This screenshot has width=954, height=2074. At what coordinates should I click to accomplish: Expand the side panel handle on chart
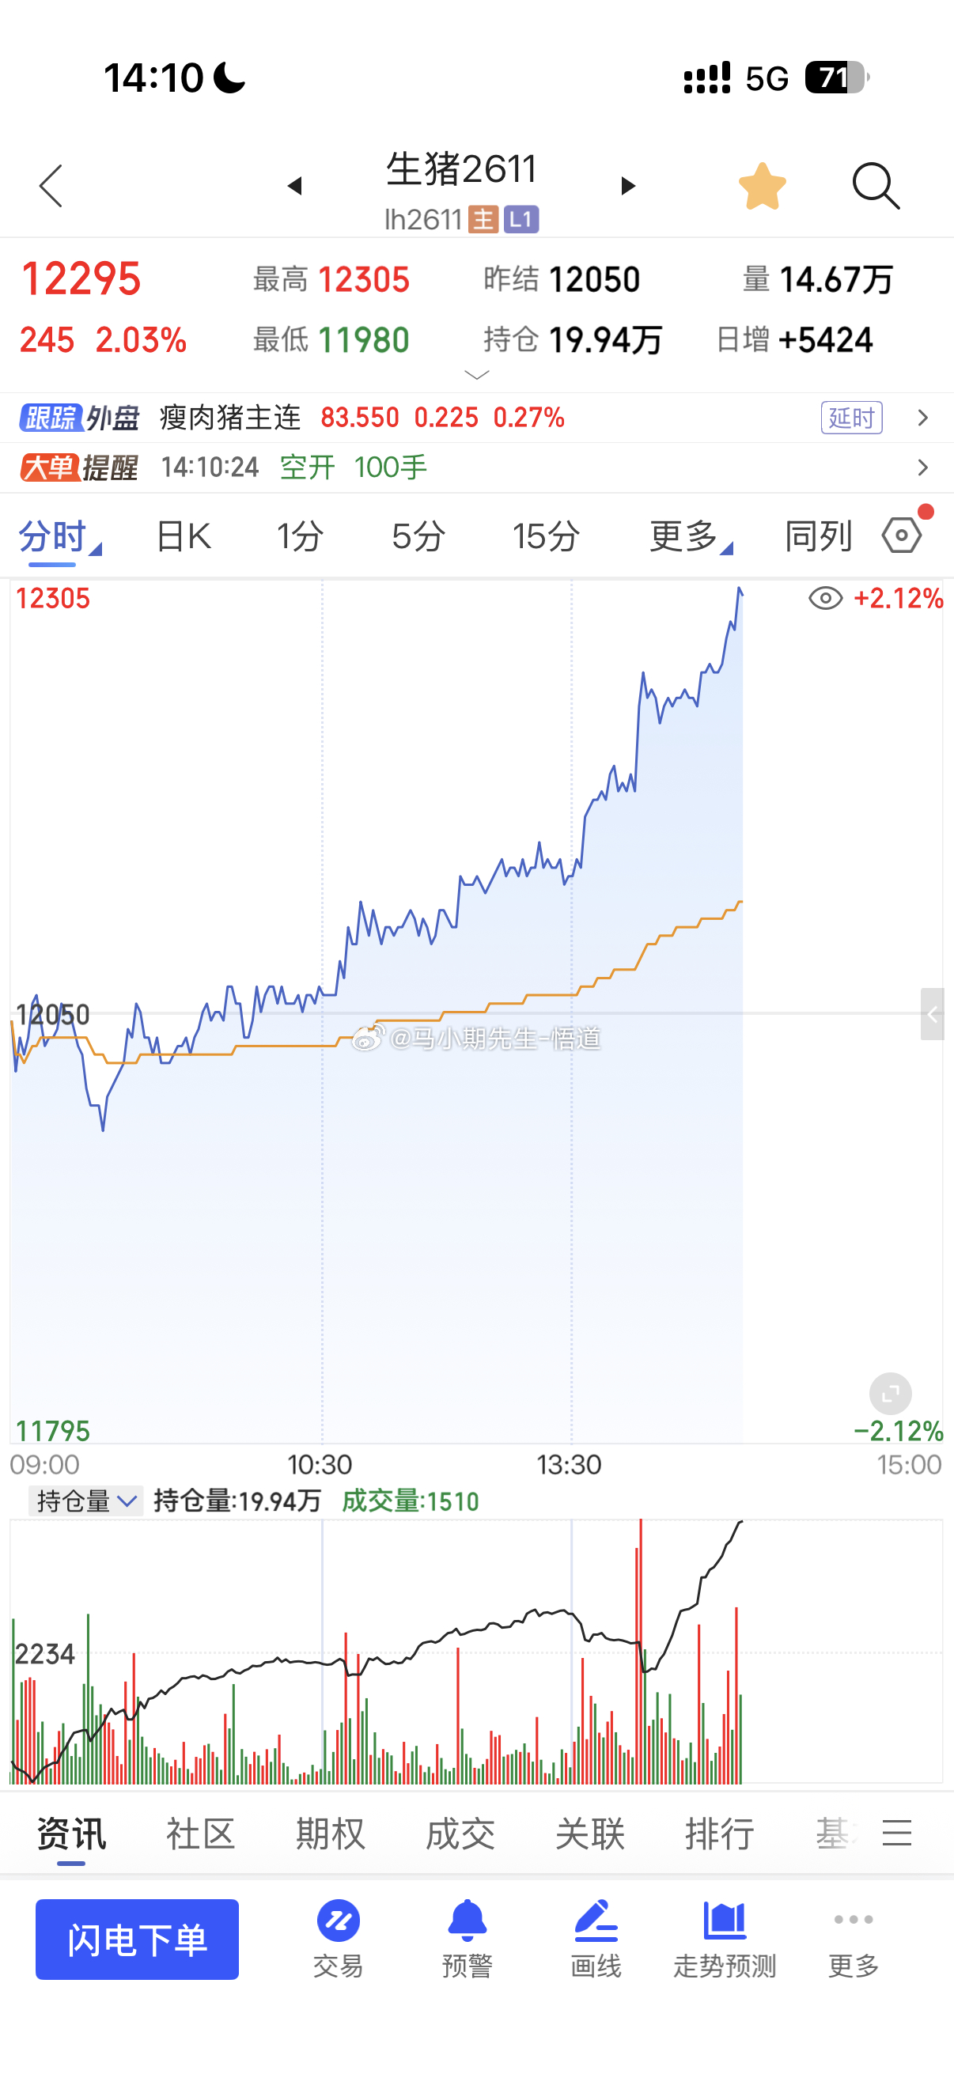tap(933, 1014)
